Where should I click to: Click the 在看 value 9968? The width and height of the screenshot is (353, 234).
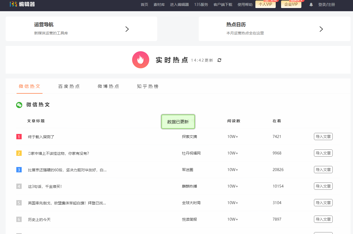click(277, 153)
